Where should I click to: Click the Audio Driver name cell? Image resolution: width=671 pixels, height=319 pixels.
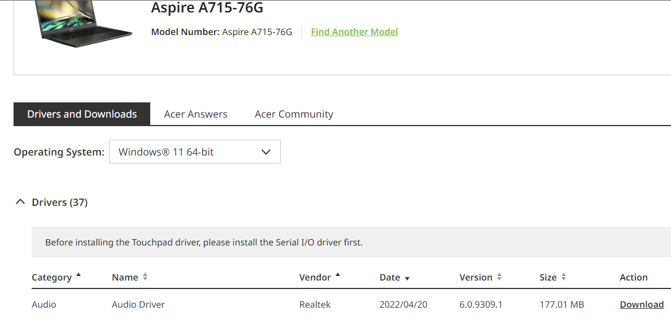tap(138, 304)
